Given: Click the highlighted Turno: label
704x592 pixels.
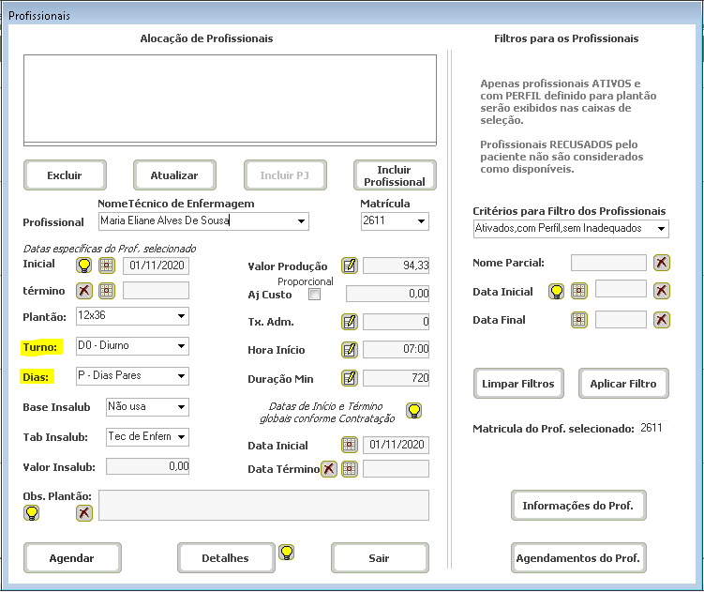Looking at the screenshot, I should [40, 347].
